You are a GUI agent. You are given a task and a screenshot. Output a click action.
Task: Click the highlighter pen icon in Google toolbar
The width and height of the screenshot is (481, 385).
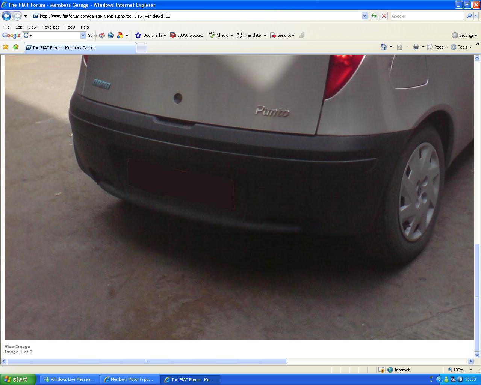[x=301, y=35]
